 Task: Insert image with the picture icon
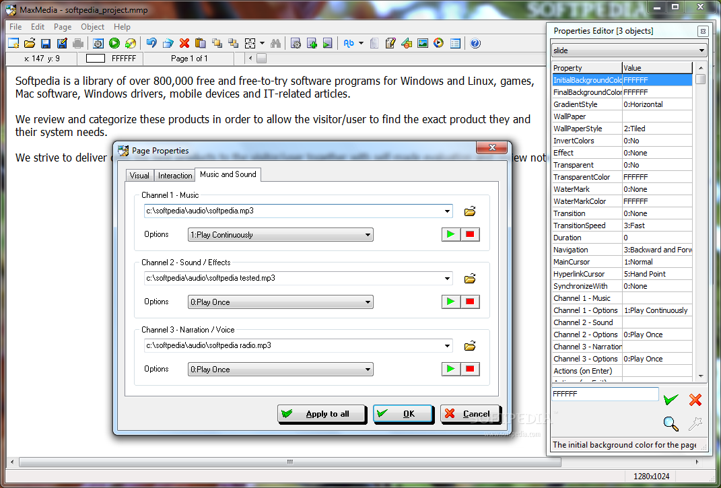(423, 43)
